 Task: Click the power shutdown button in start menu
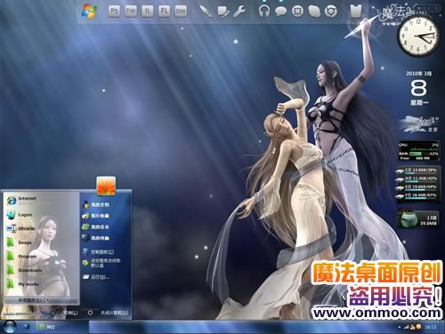[90, 313]
